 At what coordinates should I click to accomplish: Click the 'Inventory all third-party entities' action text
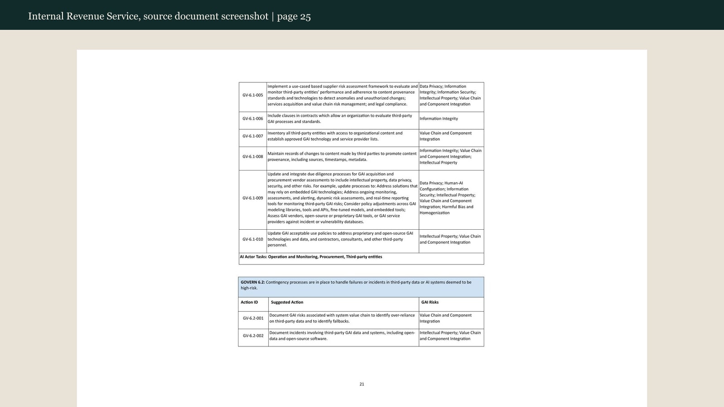335,136
